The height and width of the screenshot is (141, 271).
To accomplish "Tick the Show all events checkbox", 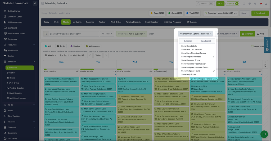I will (x=252, y=46).
